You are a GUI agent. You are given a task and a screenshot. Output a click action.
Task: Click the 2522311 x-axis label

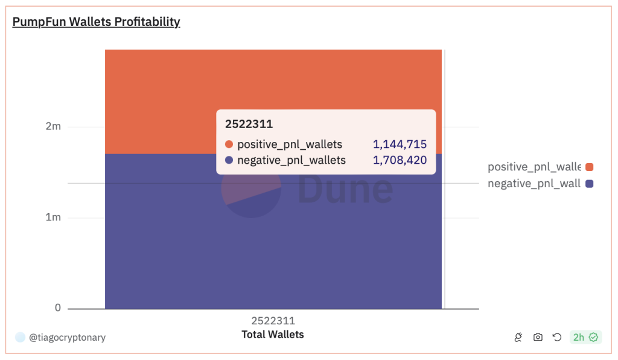272,320
